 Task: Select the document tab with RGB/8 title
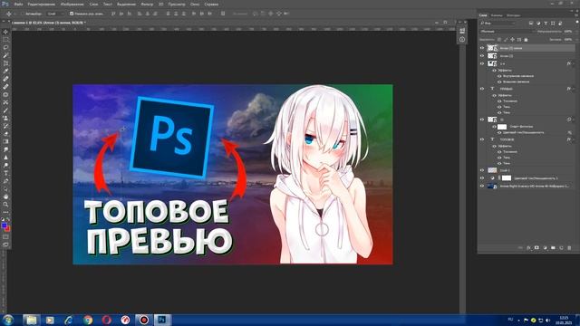tap(48, 23)
